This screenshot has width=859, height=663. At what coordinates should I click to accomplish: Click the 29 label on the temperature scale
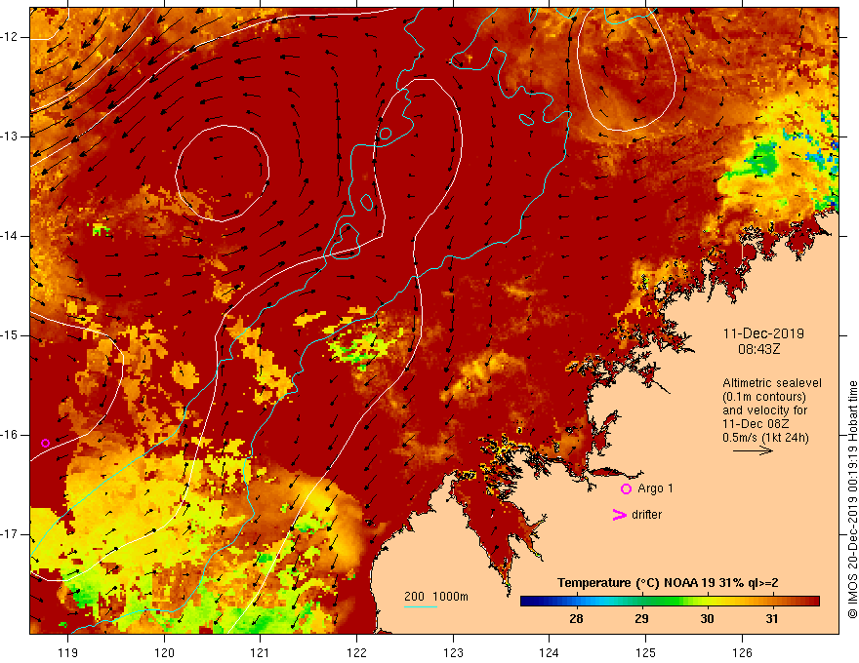(641, 619)
